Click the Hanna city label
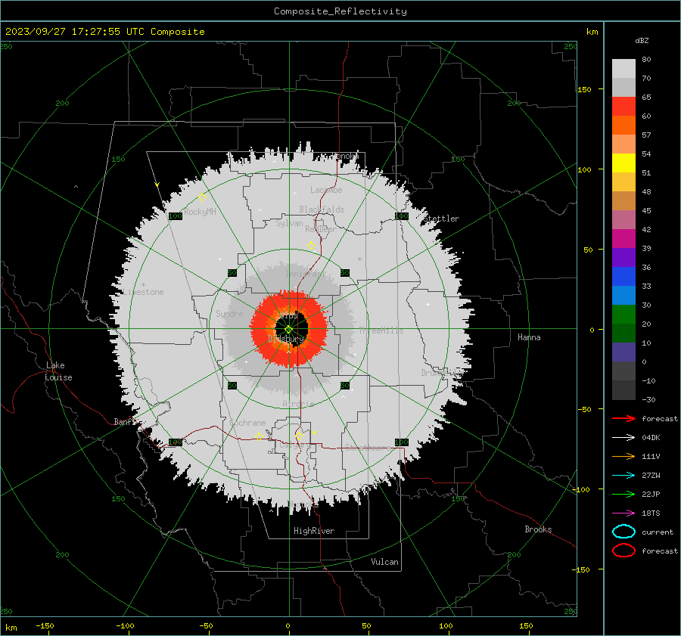681x636 pixels. tap(529, 337)
